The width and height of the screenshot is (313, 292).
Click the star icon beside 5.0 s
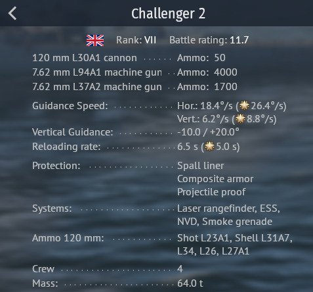pyautogui.click(x=209, y=147)
